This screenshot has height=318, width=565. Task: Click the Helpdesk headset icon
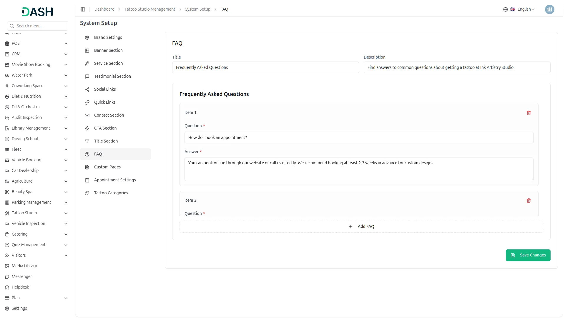pyautogui.click(x=7, y=287)
